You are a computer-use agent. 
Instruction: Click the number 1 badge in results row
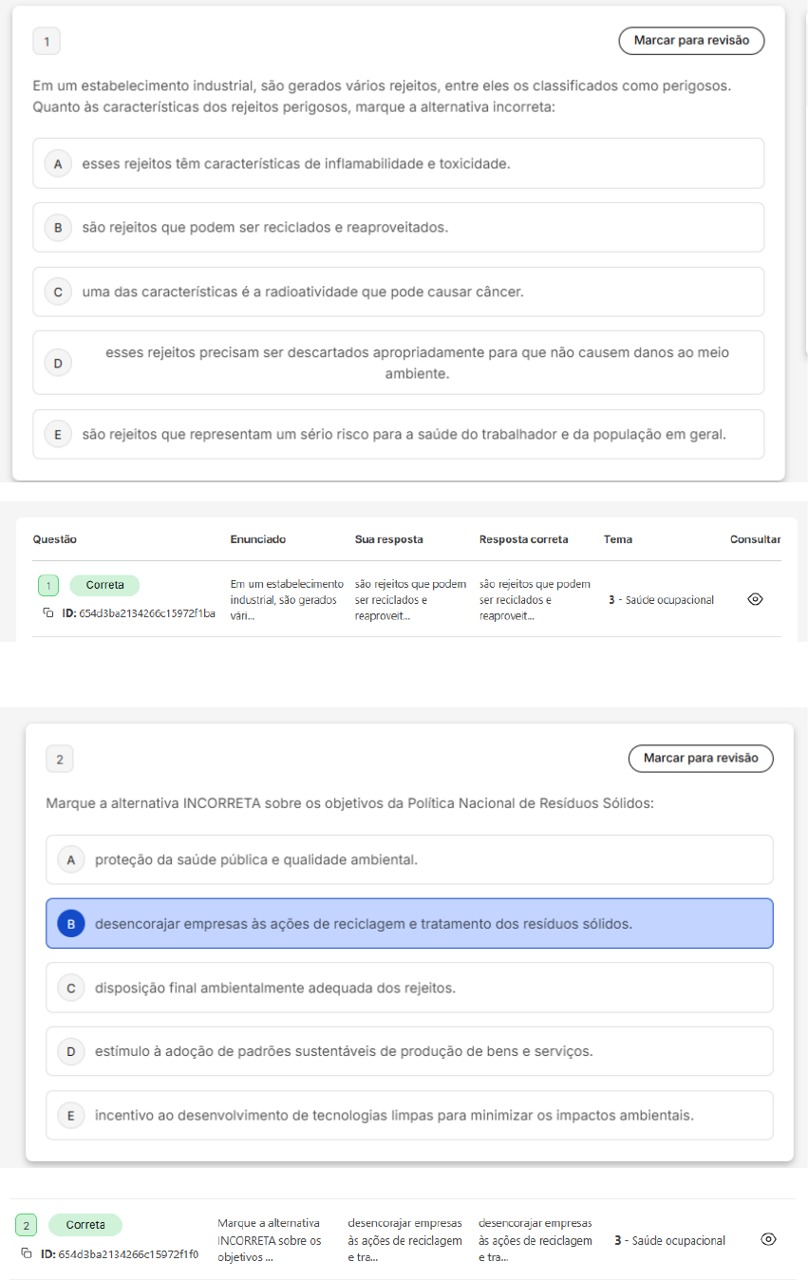coord(48,585)
